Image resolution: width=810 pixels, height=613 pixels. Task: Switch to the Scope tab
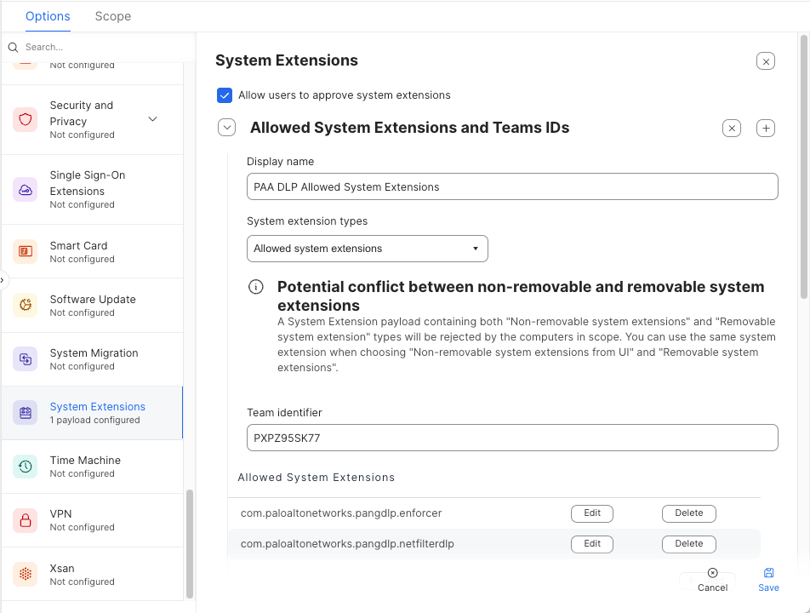click(x=113, y=16)
